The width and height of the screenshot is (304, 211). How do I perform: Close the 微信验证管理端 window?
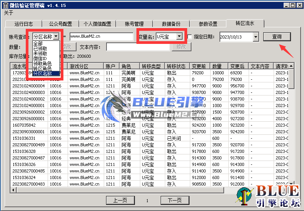[300, 5]
